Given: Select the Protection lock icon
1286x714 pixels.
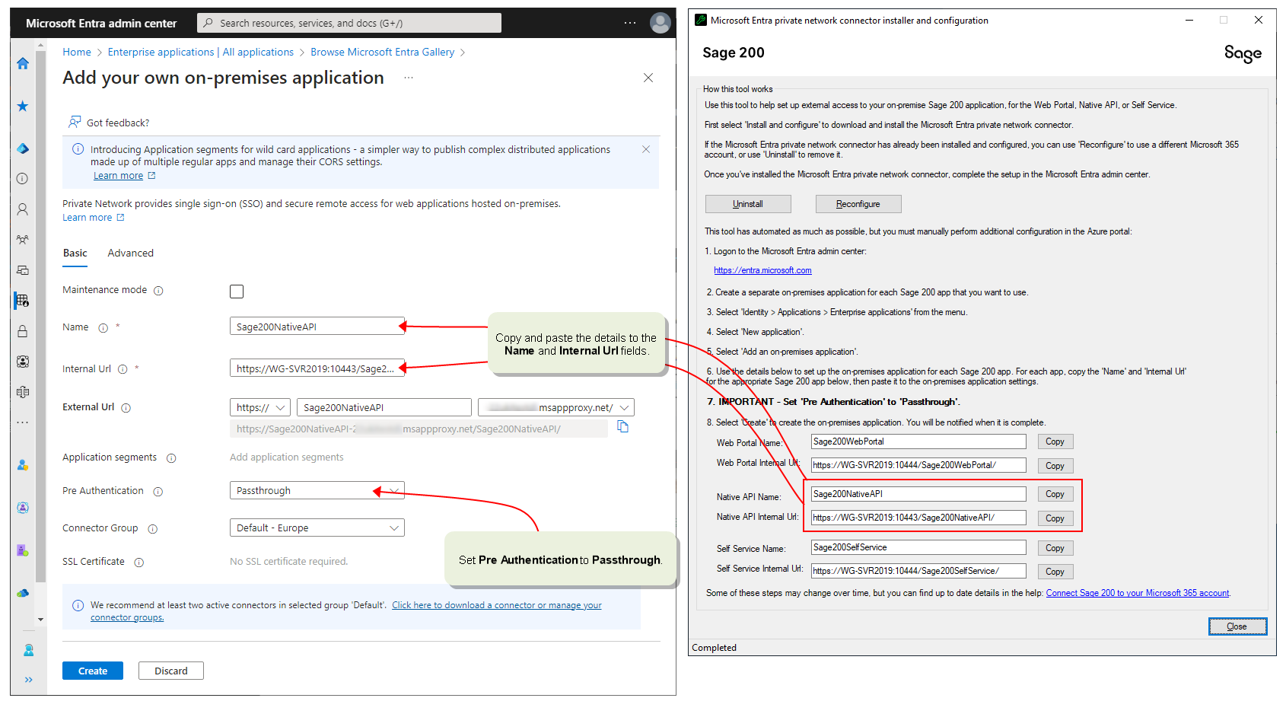Looking at the screenshot, I should coord(22,330).
